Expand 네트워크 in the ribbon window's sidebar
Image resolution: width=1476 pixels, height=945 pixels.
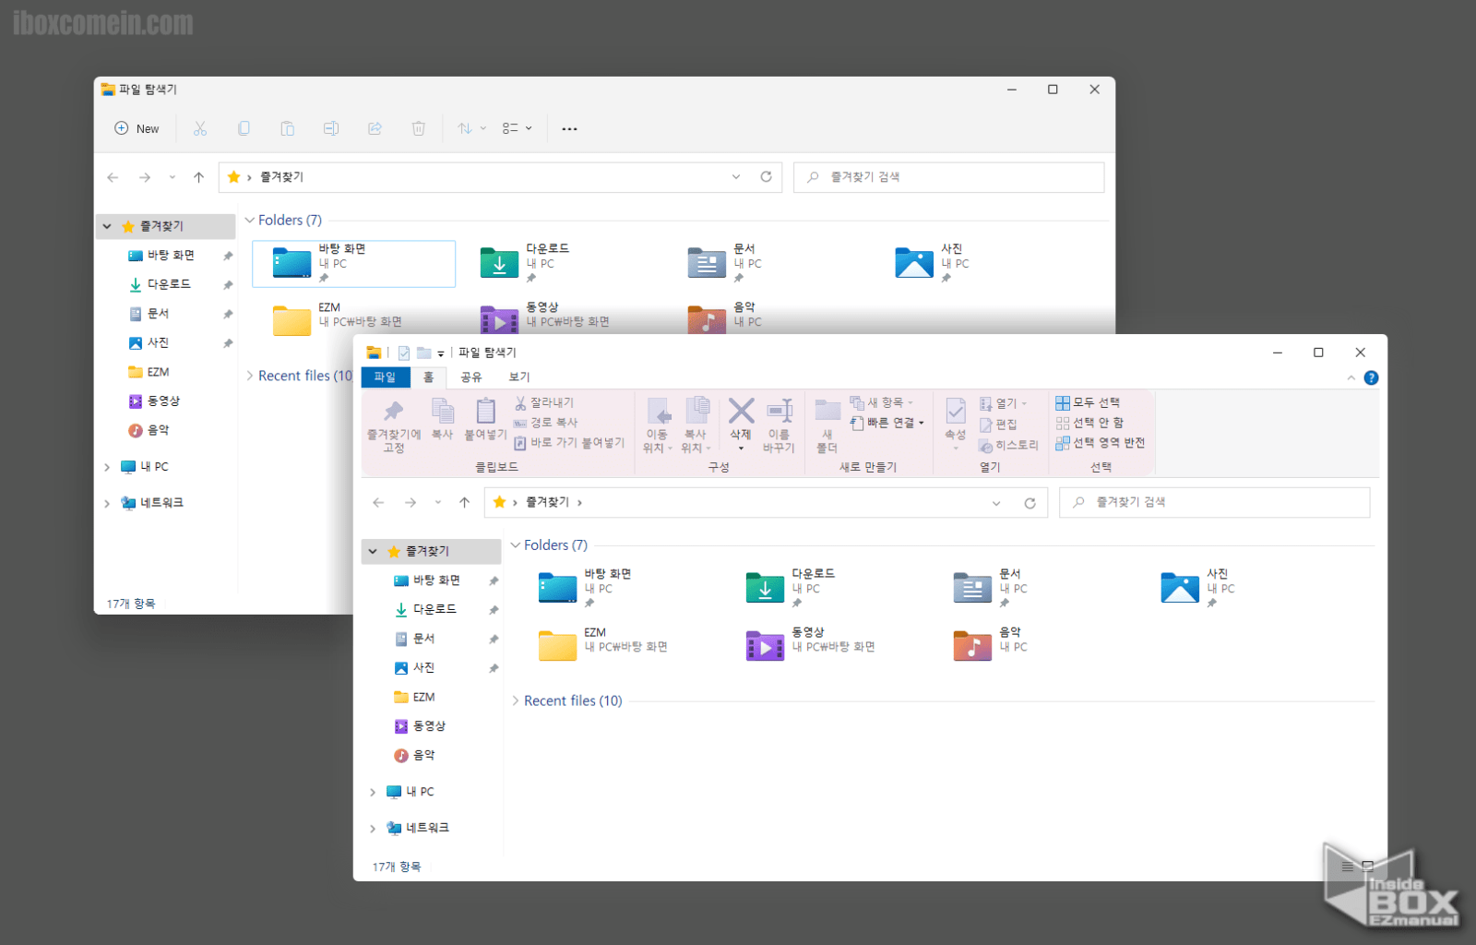click(373, 829)
